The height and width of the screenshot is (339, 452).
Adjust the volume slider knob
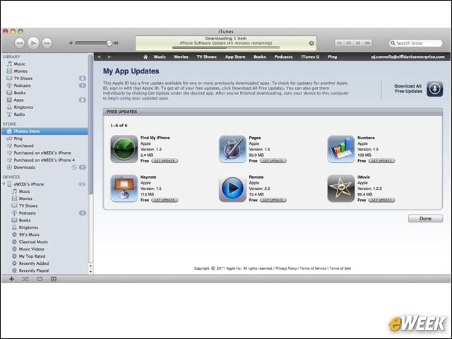click(x=109, y=43)
